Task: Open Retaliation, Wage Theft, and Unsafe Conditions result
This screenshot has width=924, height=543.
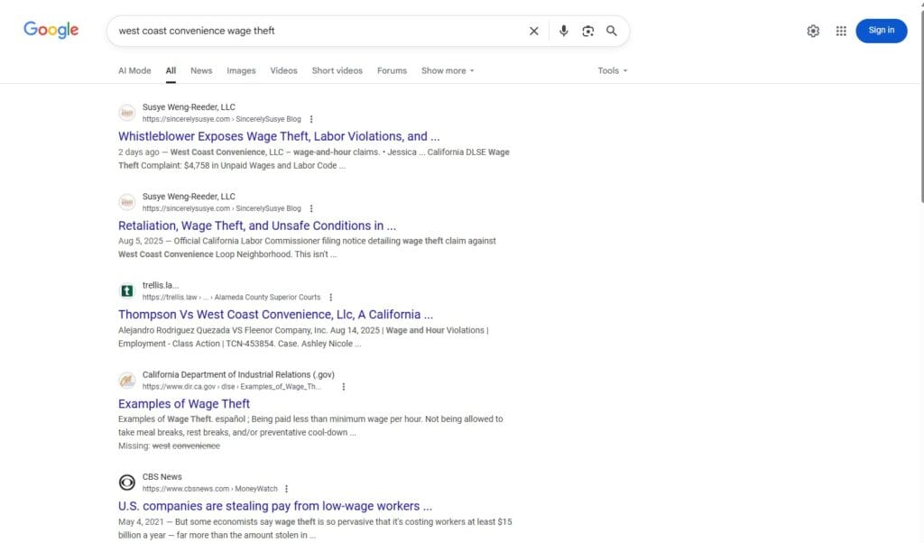Action: 257,225
